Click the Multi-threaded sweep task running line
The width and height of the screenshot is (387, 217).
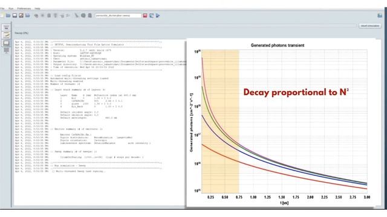pos(60,171)
